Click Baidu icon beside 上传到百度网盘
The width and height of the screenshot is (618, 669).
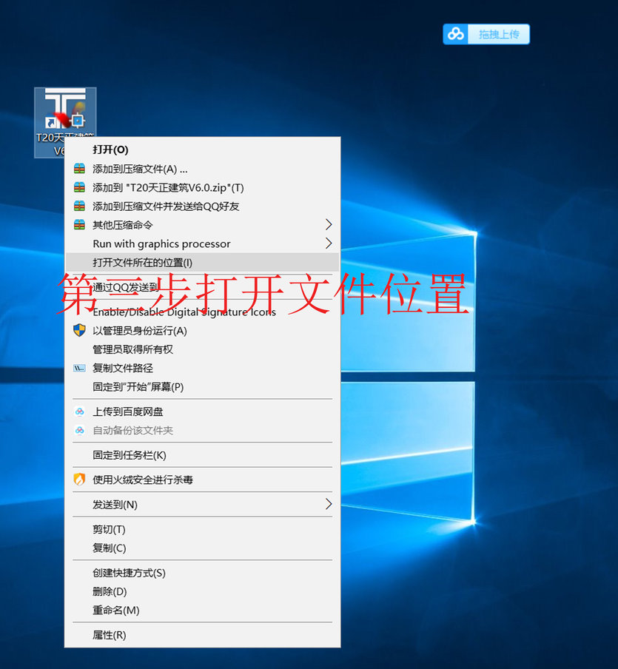pos(79,411)
